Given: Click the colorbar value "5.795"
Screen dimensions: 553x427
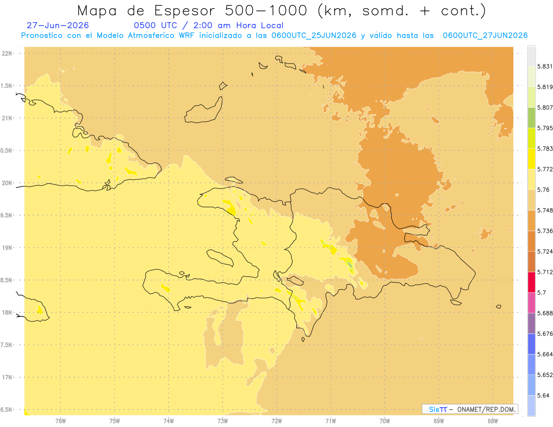Looking at the screenshot, I should point(545,128).
